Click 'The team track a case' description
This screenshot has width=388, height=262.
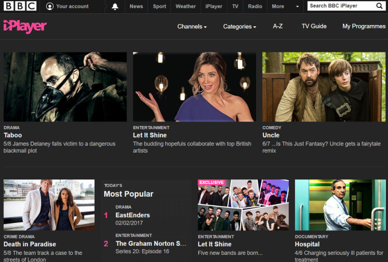[43, 256]
